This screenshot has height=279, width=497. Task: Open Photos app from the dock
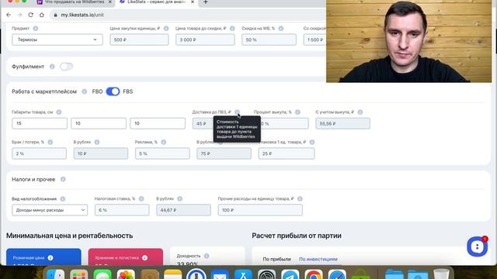click(126, 274)
